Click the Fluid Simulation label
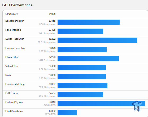Image resolution: width=148 pixels, height=117 pixels. [x=14, y=111]
